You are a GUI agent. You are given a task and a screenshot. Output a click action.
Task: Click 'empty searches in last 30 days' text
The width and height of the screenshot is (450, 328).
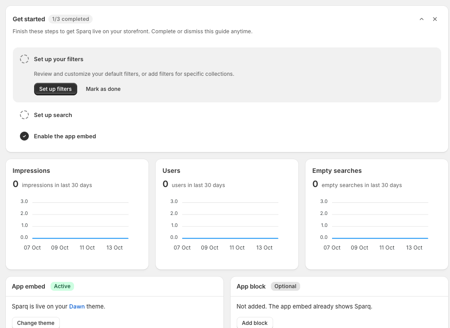362,185
